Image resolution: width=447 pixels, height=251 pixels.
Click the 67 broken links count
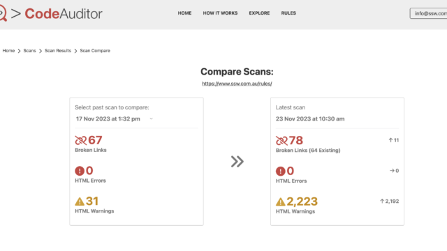point(95,140)
